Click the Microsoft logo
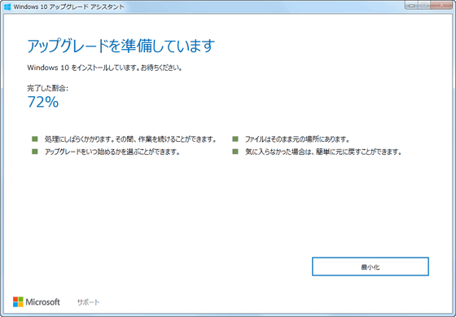456x317 pixels. [x=37, y=302]
